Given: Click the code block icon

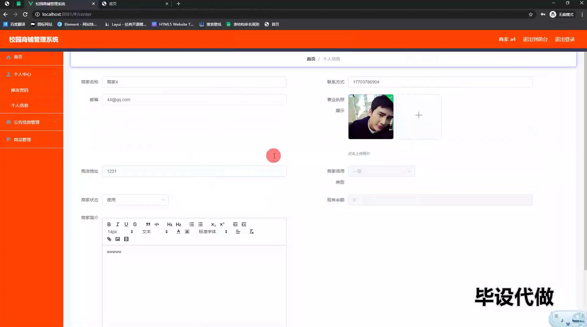Looking at the screenshot, I should (157, 224).
